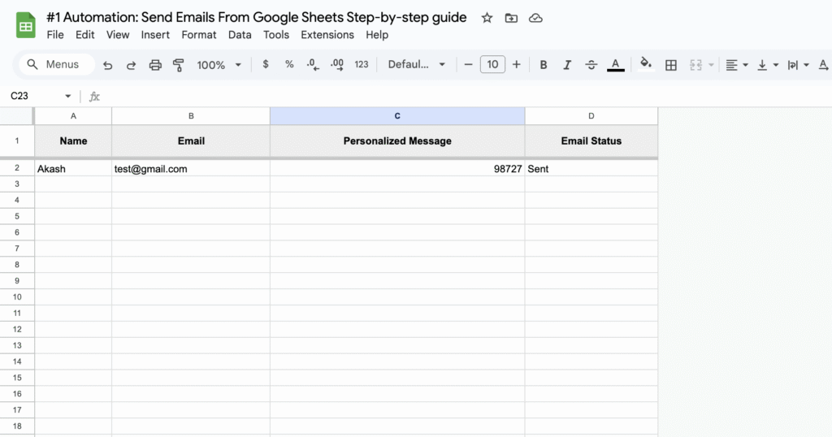This screenshot has height=437, width=832.
Task: Open the File menu
Action: [55, 34]
